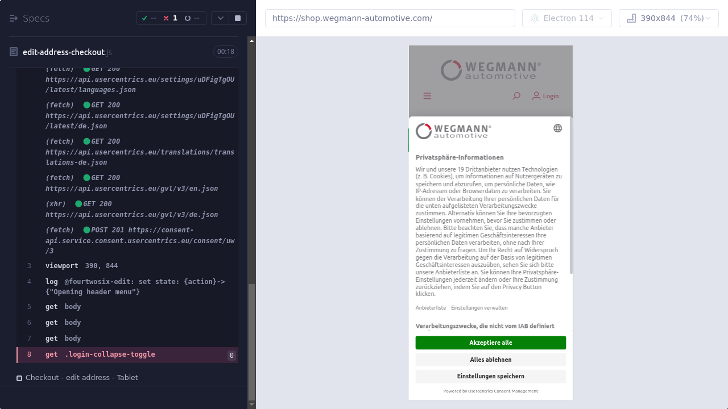
Task: Open the 390x844 viewport size dropdown
Action: 668,18
